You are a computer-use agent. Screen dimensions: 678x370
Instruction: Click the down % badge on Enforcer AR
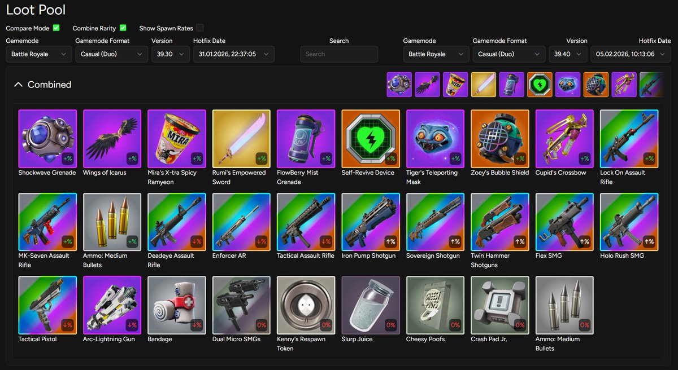click(x=261, y=242)
